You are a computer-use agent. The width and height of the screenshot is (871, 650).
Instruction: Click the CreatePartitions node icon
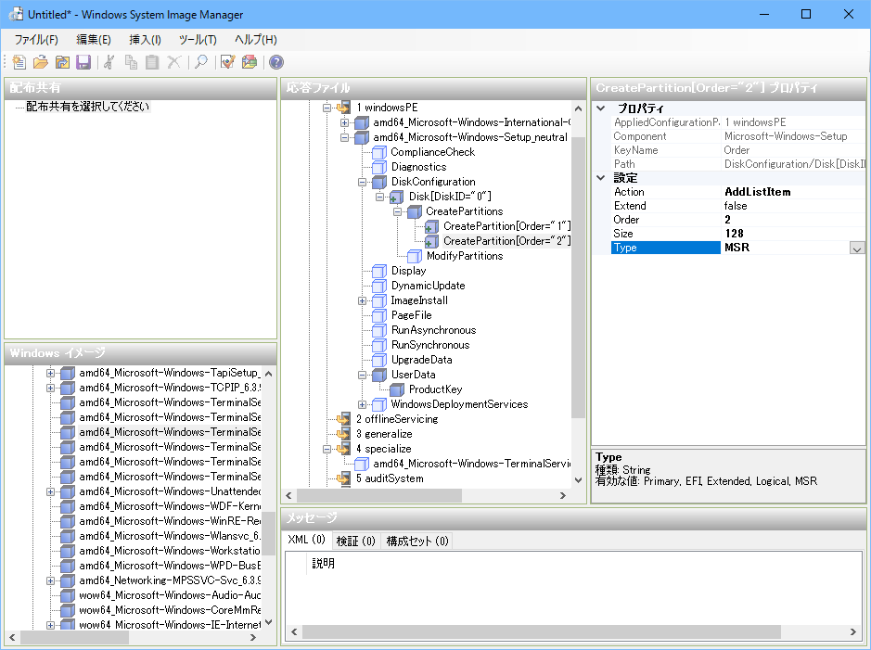click(x=415, y=211)
